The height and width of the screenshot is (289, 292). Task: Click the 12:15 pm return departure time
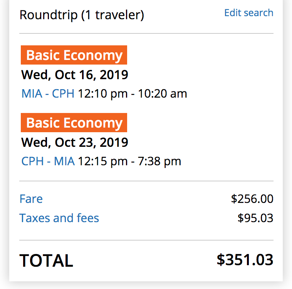click(x=103, y=161)
